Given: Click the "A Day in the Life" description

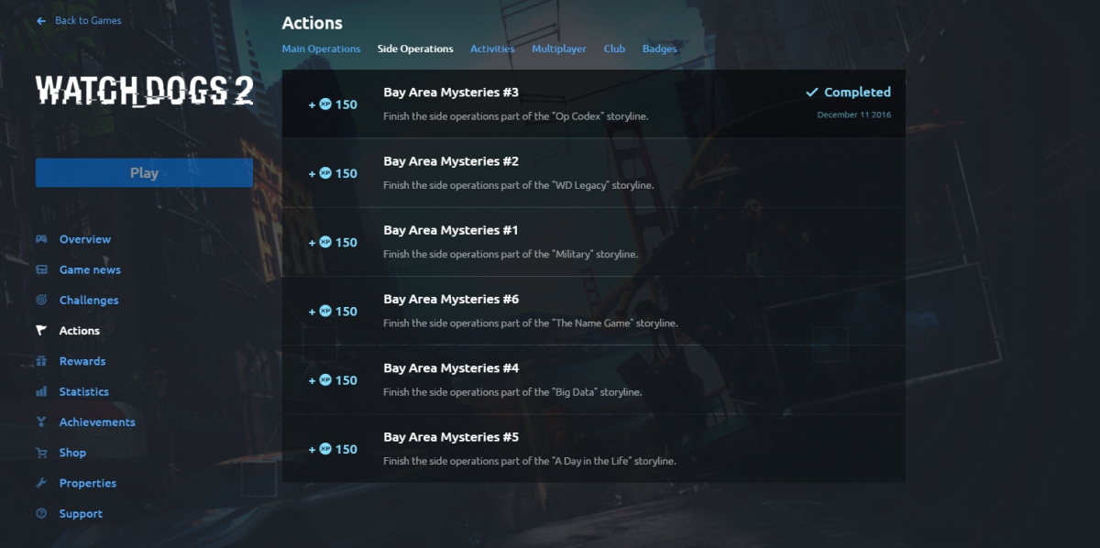Looking at the screenshot, I should click(530, 461).
